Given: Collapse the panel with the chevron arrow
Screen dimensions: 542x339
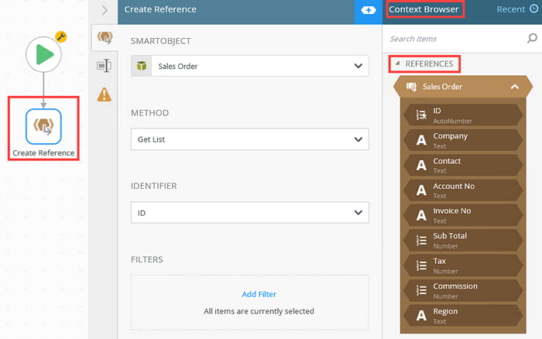Looking at the screenshot, I should point(105,10).
